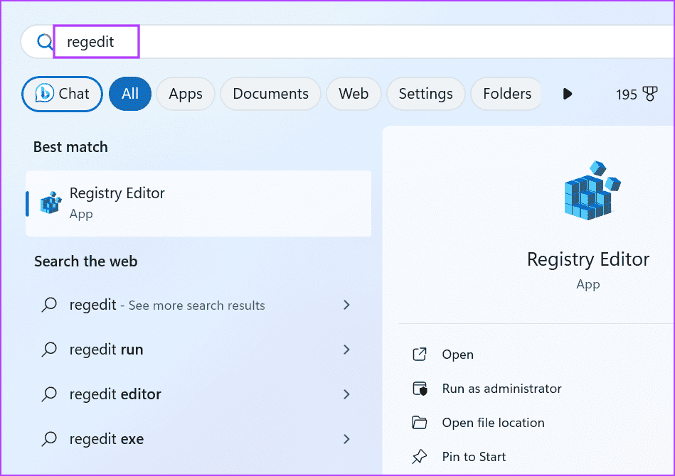Switch to the Documents filter tab
Screen dimensions: 675x476
(x=270, y=94)
